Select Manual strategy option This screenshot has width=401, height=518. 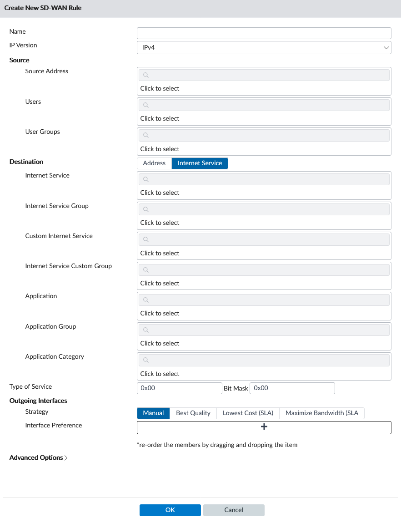(153, 413)
